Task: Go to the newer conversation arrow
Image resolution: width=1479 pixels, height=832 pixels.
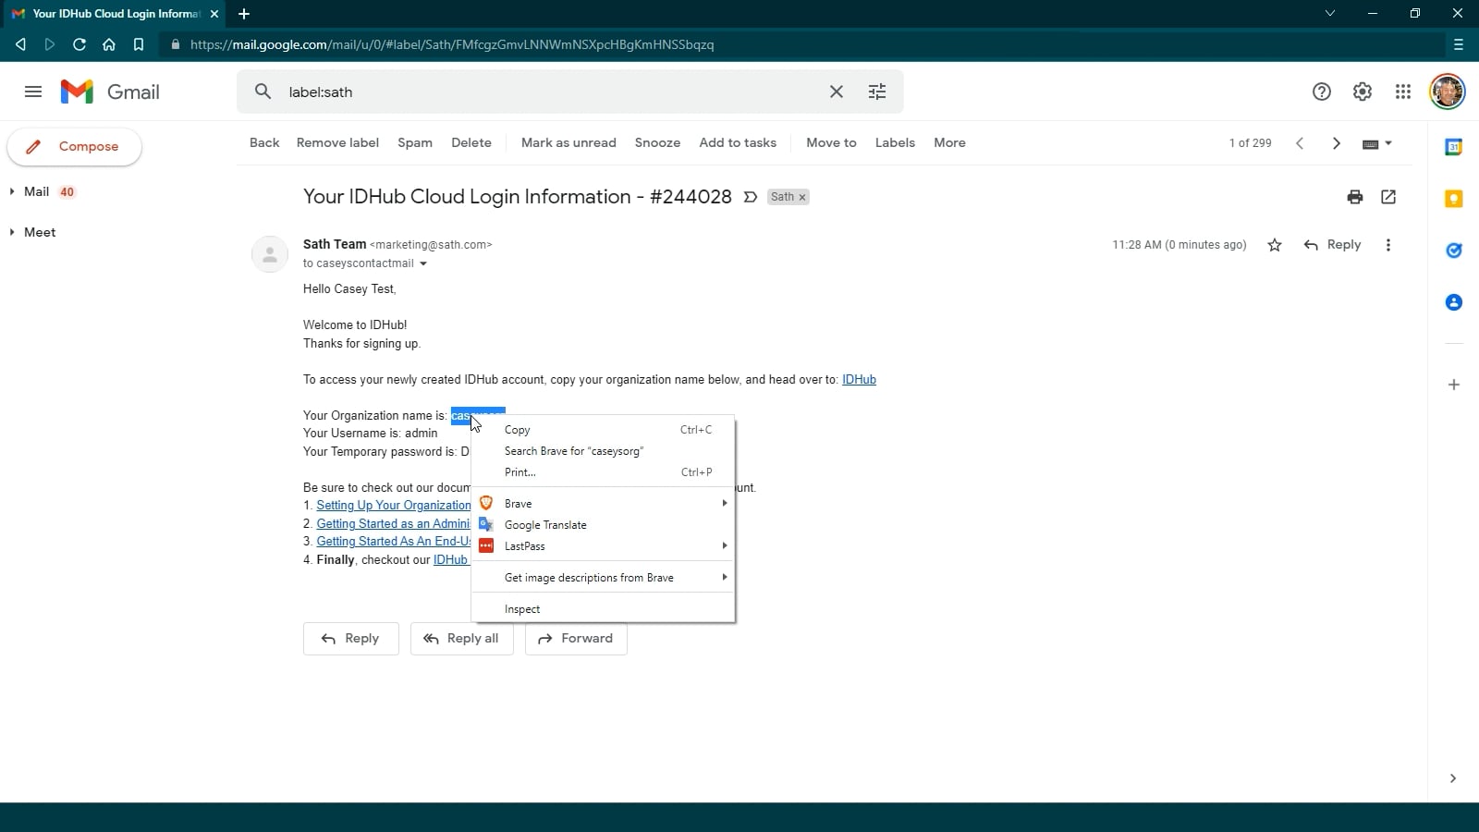Action: point(1301,143)
